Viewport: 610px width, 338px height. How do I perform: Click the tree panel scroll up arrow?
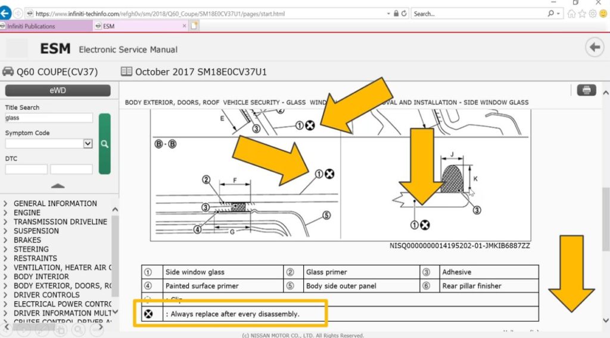[x=115, y=210]
